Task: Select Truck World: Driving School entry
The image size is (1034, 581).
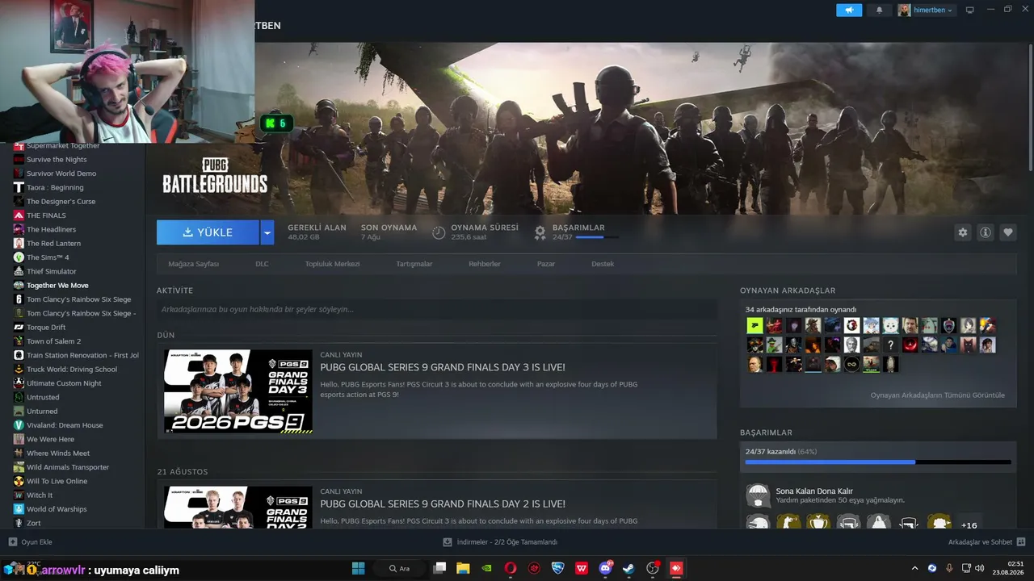Action: coord(72,370)
